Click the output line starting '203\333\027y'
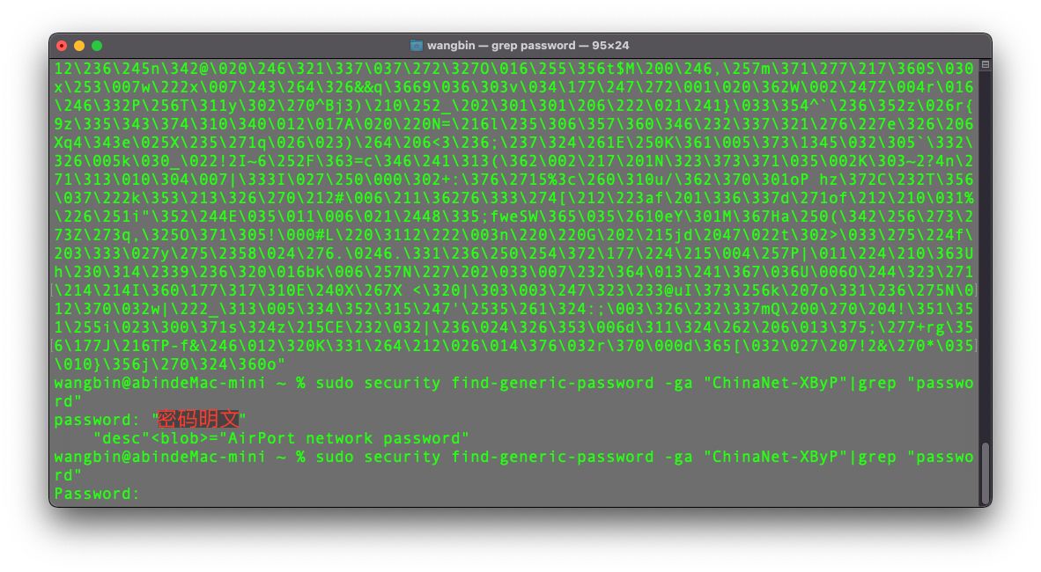Screen dimensions: 1041x572 coord(513,253)
